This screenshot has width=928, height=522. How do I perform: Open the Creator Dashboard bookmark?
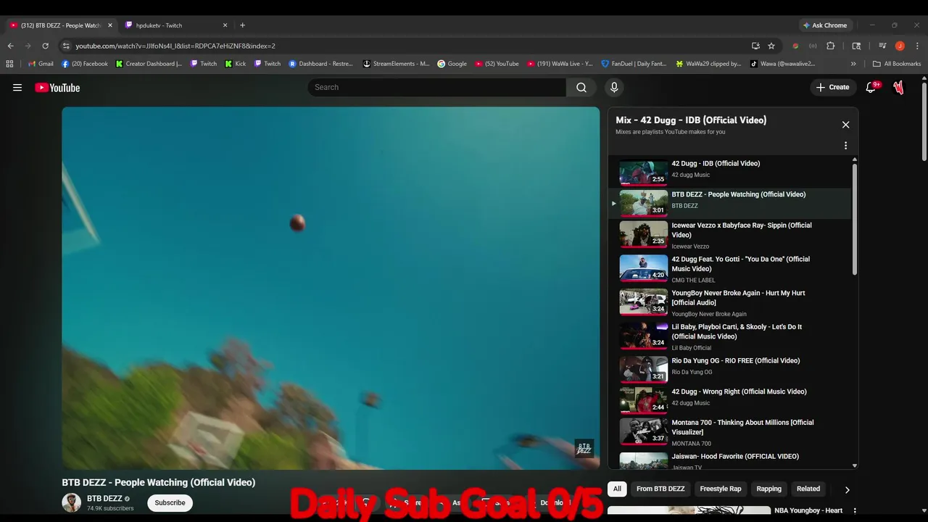[149, 64]
